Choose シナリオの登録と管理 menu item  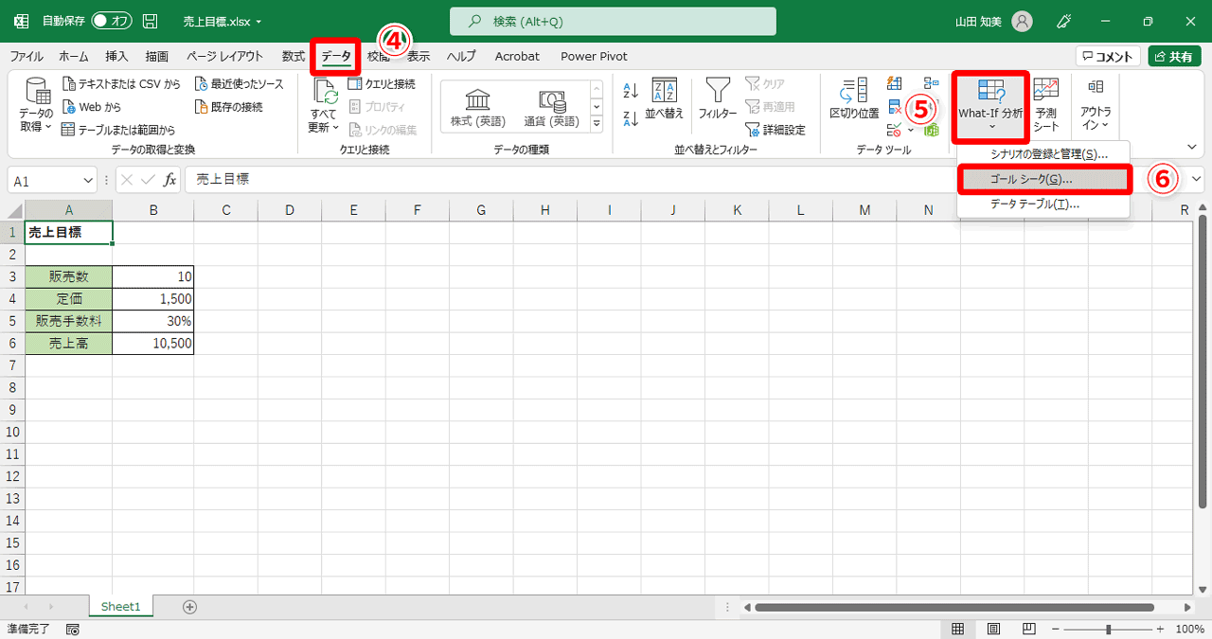point(1043,153)
